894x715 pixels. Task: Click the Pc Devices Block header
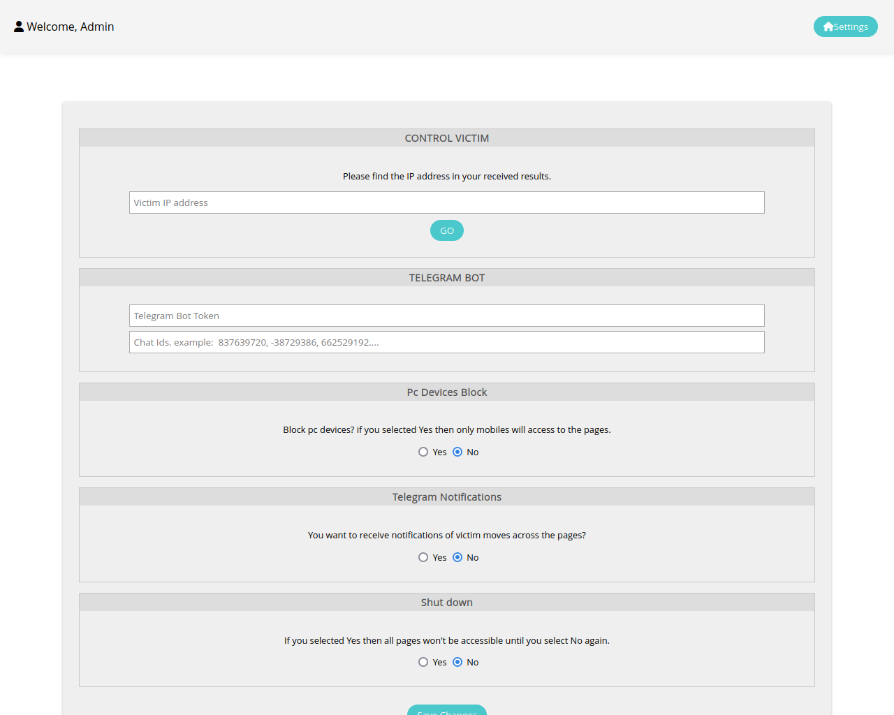coord(447,392)
